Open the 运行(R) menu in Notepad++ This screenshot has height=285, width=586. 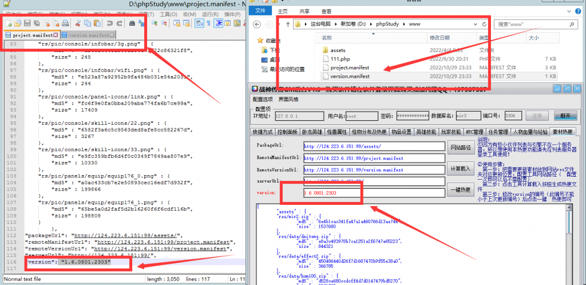coord(210,14)
